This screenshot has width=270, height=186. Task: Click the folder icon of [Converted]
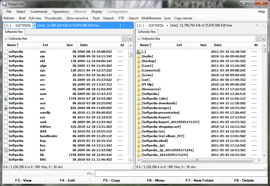(139, 70)
